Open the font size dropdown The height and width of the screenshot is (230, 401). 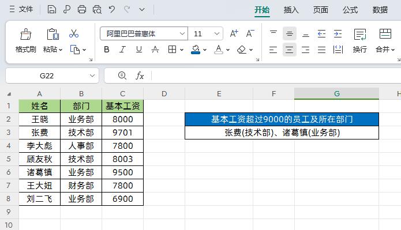(216, 33)
